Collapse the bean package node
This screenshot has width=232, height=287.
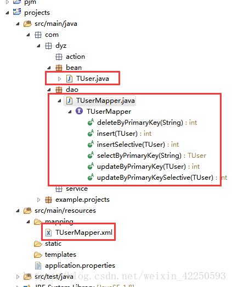(49, 68)
